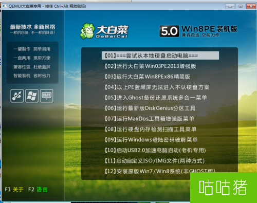
Task: Open 【05】 Ghost backup restore menu
Action: (156, 98)
